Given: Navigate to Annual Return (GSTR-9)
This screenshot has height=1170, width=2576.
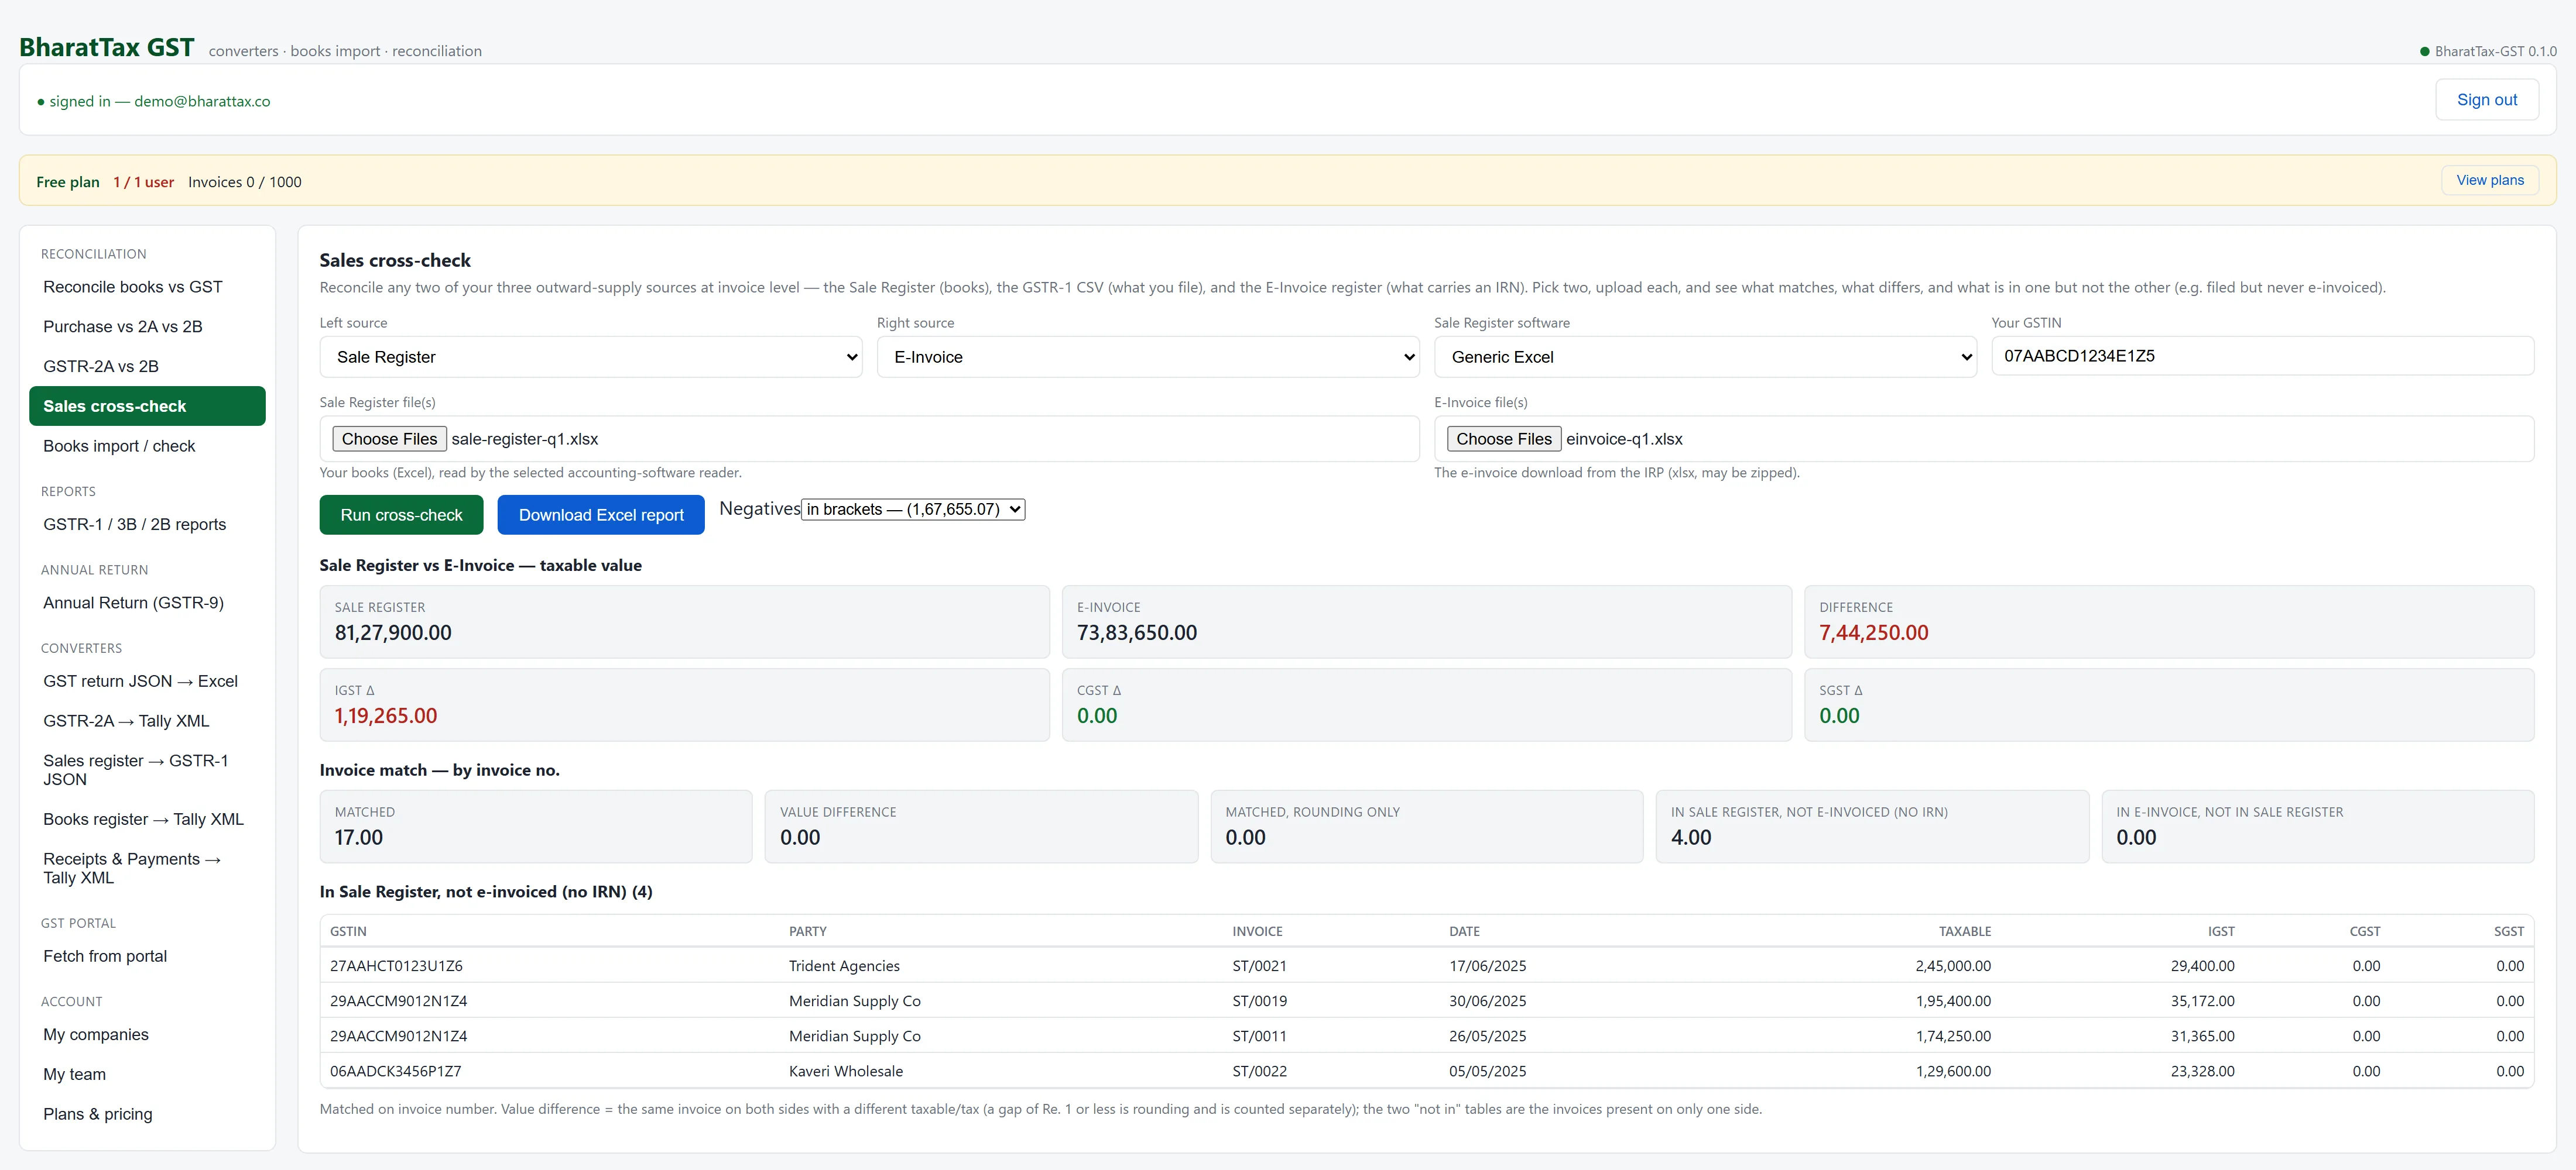Looking at the screenshot, I should (x=147, y=603).
